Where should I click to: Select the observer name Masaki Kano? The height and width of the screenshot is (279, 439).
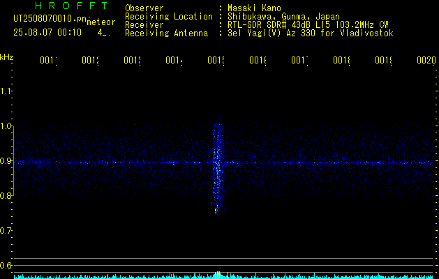tap(254, 8)
